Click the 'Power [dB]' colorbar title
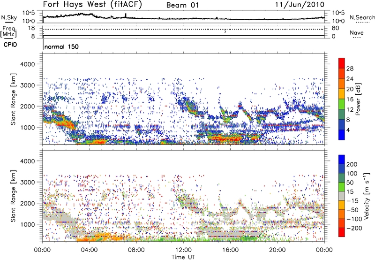 pyautogui.click(x=358, y=99)
